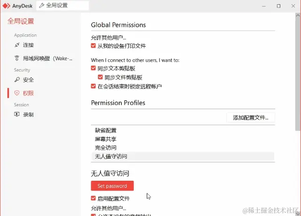Switch to the 全局设置 tab
Screen dimensions: 301x216
coord(63,5)
